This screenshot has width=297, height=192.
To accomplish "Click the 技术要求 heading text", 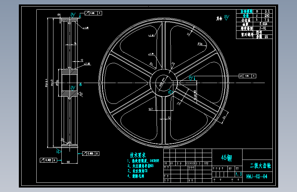I will point(138,155).
